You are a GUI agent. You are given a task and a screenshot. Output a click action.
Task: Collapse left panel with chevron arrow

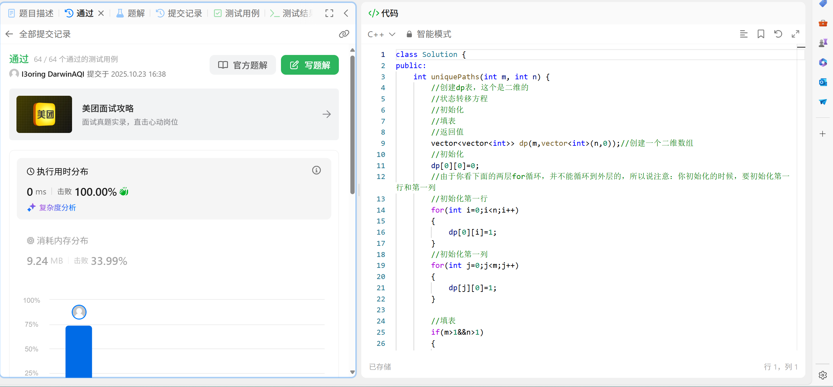346,13
